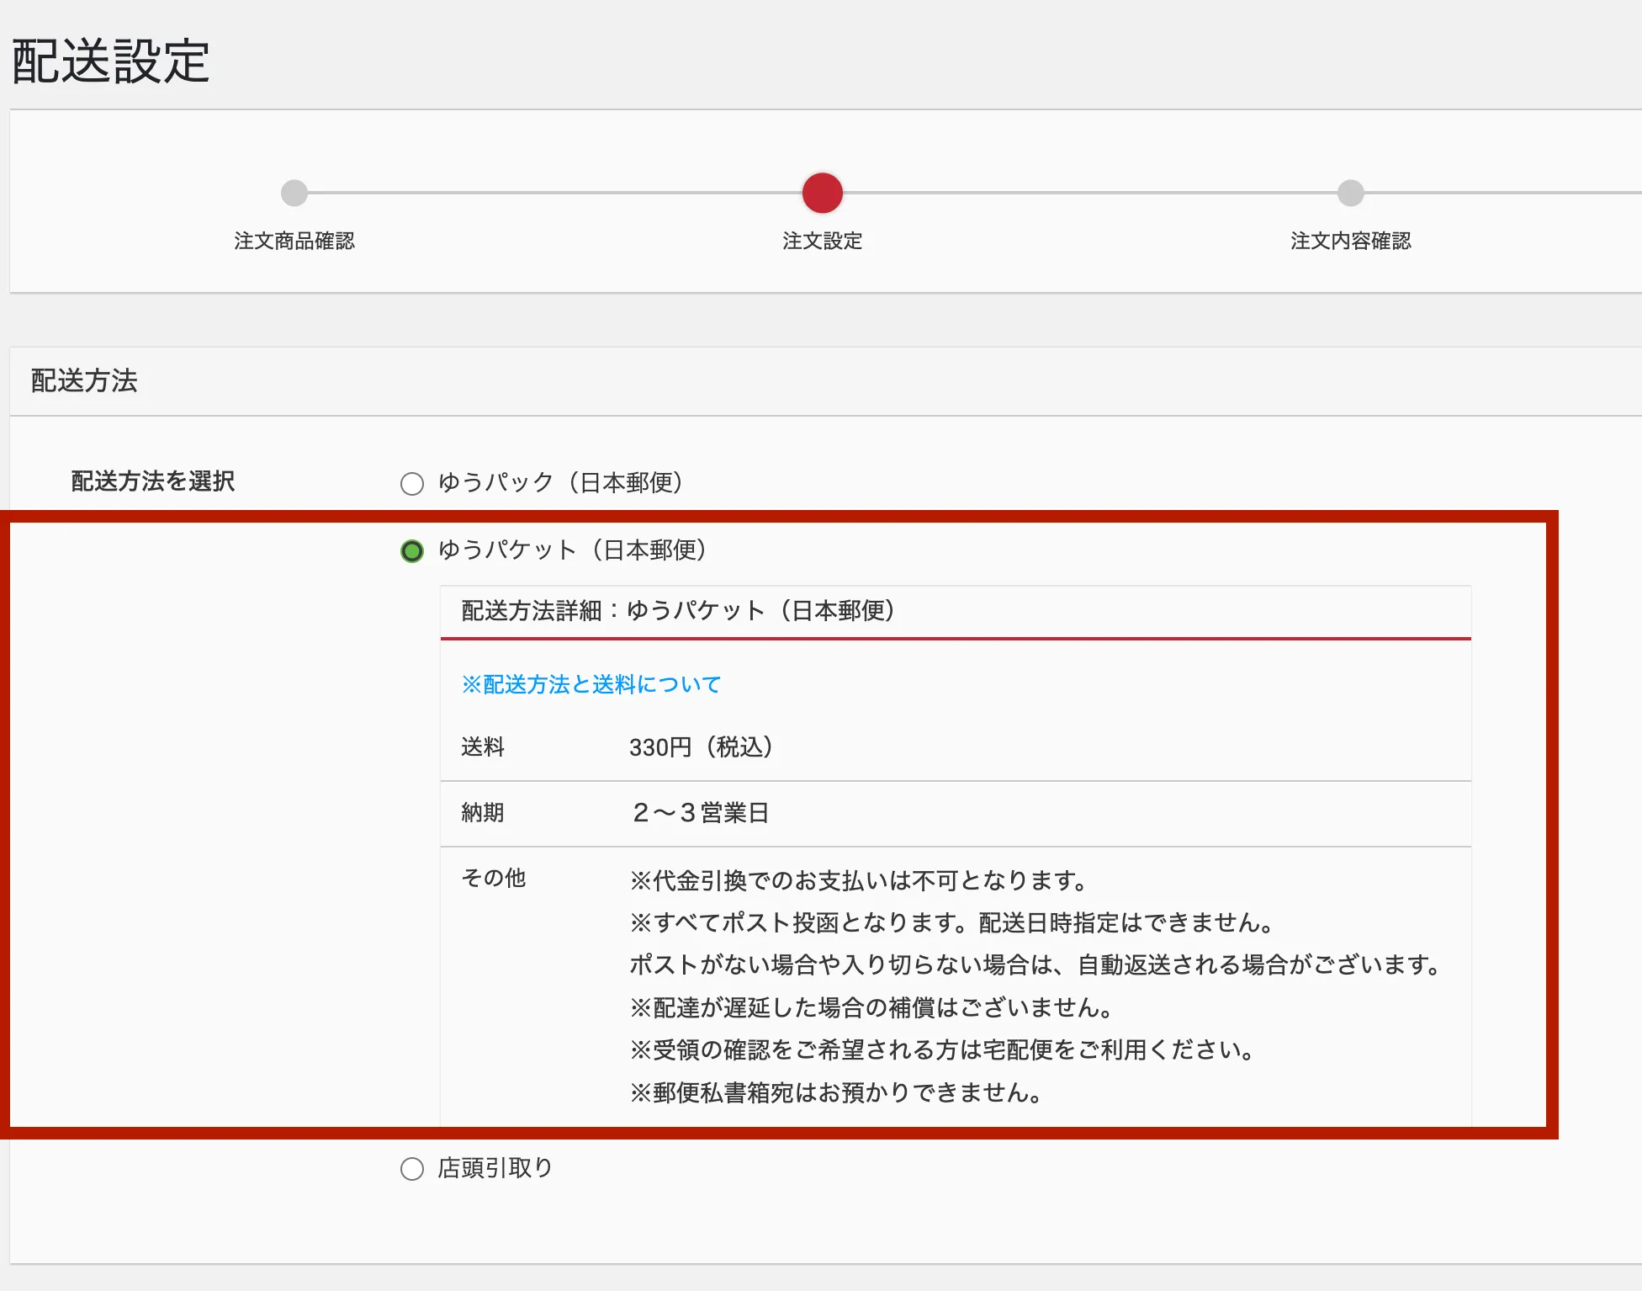Click the 配送方法 section heading

tap(84, 380)
